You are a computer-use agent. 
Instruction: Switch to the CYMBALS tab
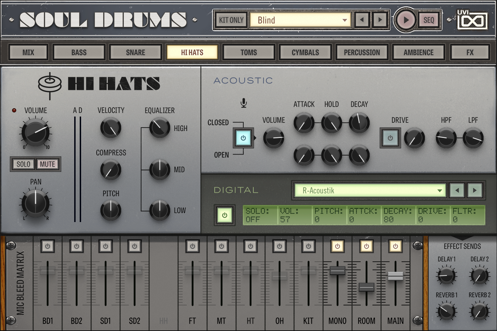305,52
